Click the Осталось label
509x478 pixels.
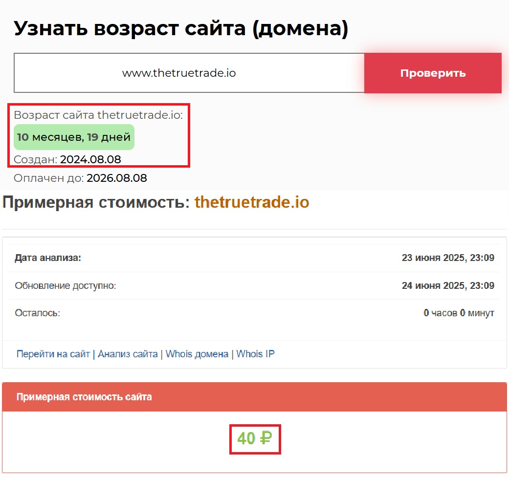pos(37,313)
